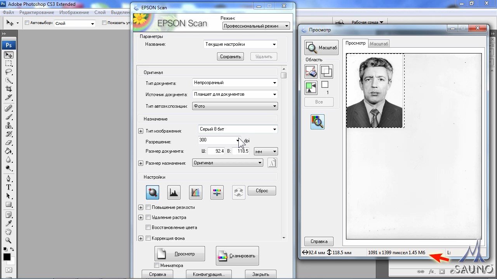
Task: Toggle the Удаление растра checkbox
Action: pos(148,217)
